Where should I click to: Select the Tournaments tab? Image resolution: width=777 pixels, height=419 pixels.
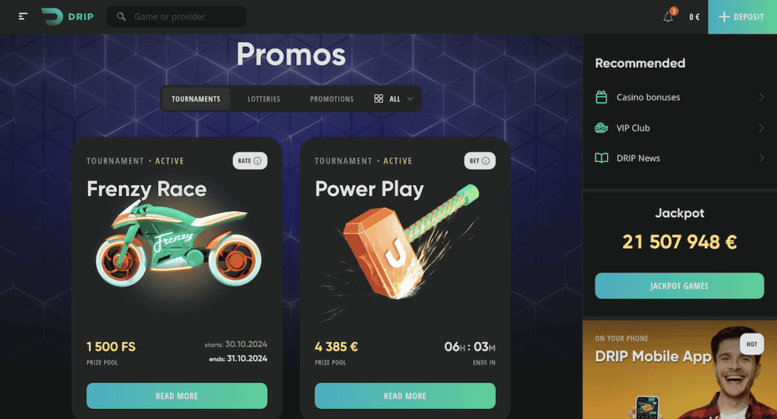point(196,99)
